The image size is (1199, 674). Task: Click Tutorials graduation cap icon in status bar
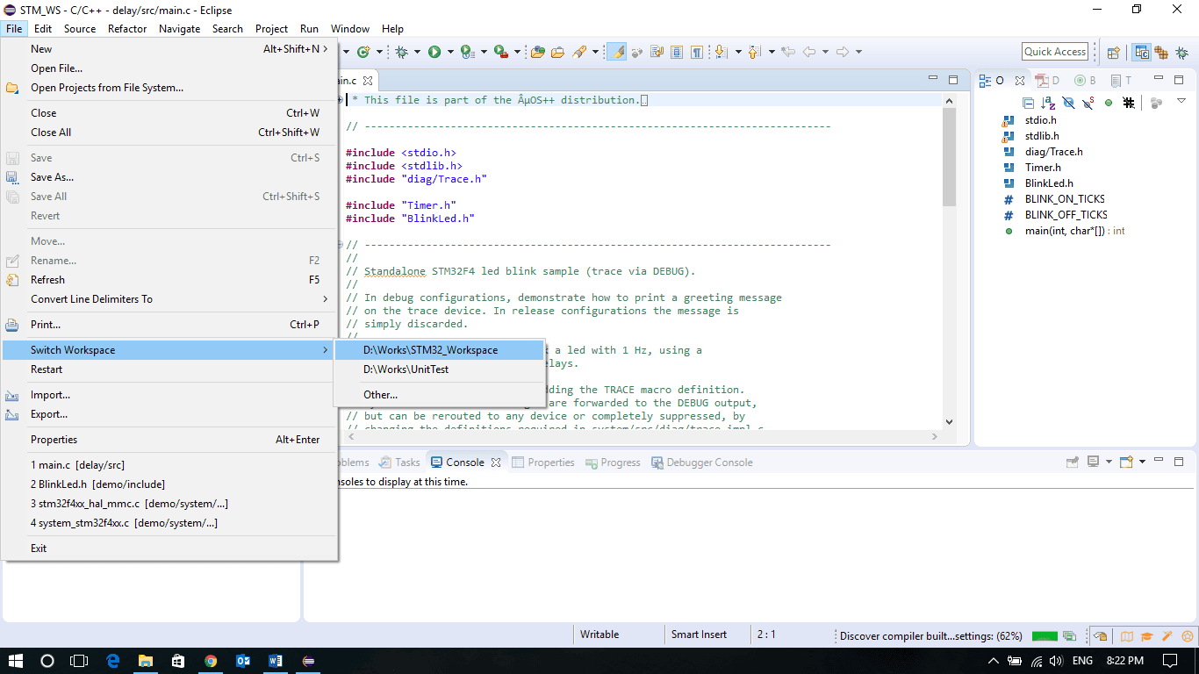1146,636
